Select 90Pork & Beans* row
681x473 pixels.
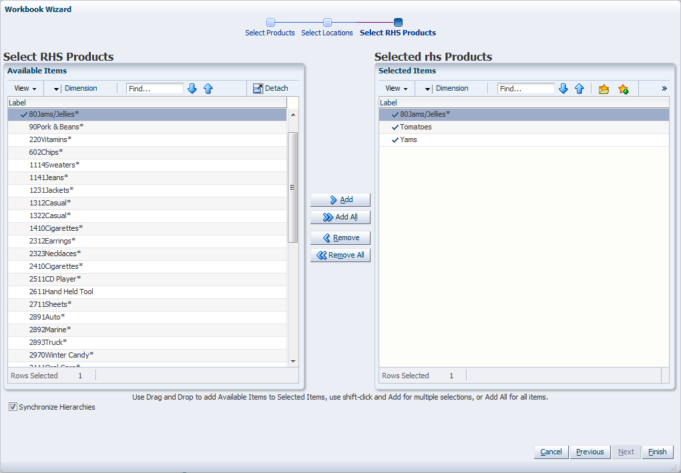coord(148,127)
